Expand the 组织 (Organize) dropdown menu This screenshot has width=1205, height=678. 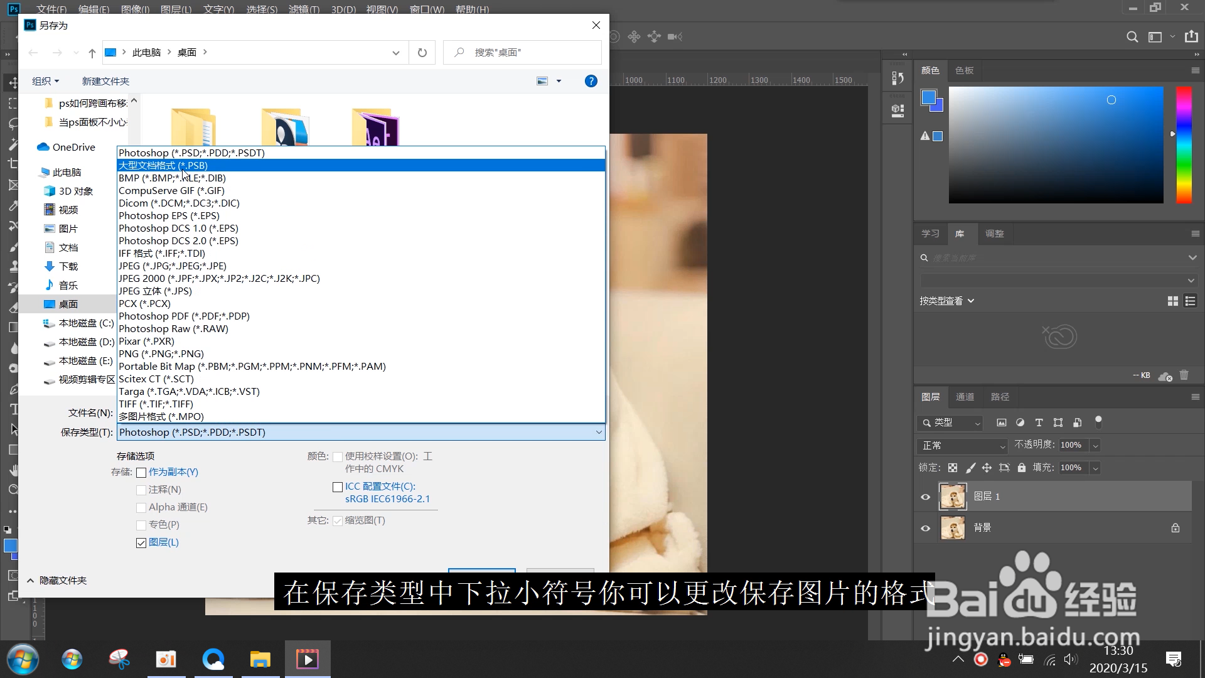[x=45, y=81]
